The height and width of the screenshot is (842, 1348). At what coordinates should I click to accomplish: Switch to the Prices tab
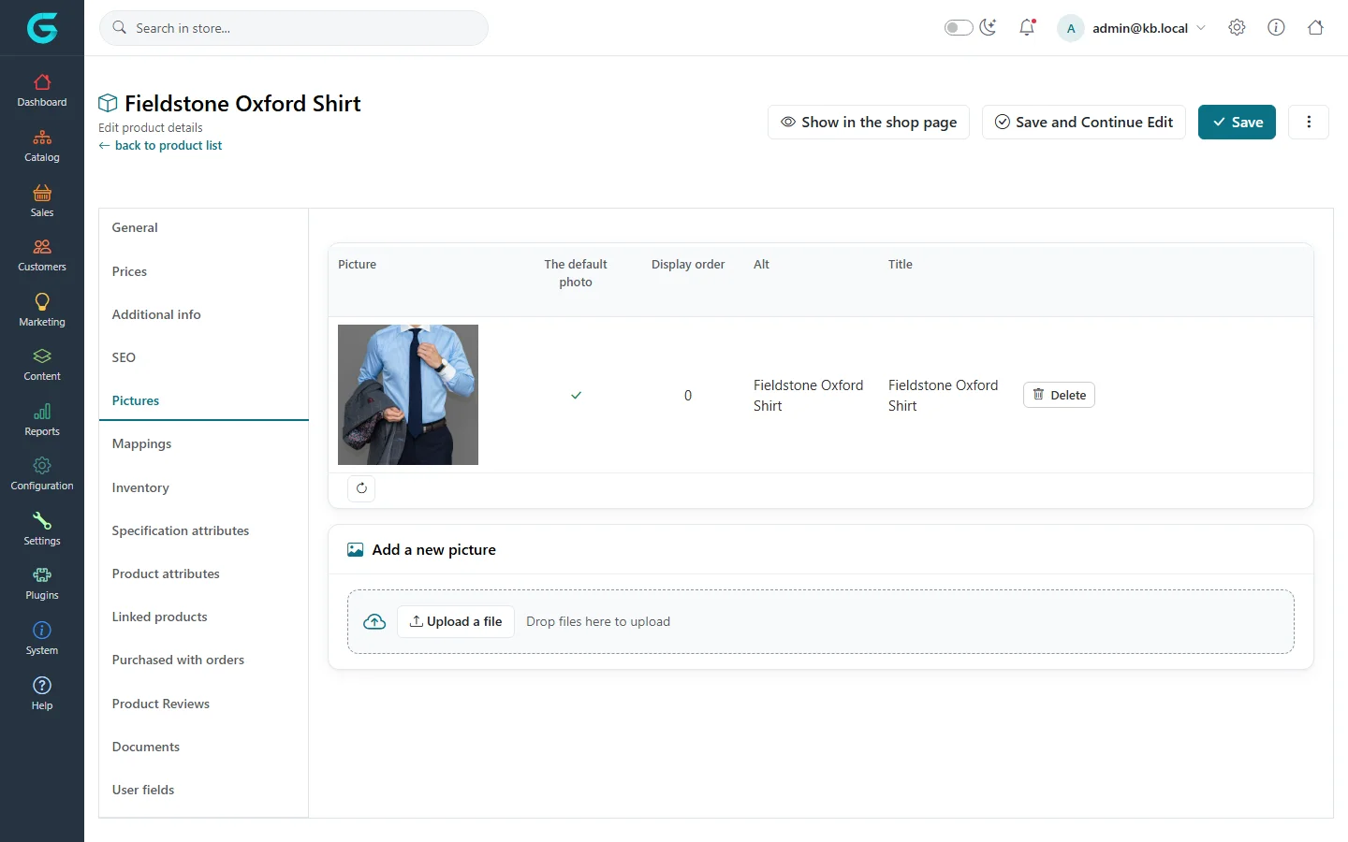(x=204, y=271)
